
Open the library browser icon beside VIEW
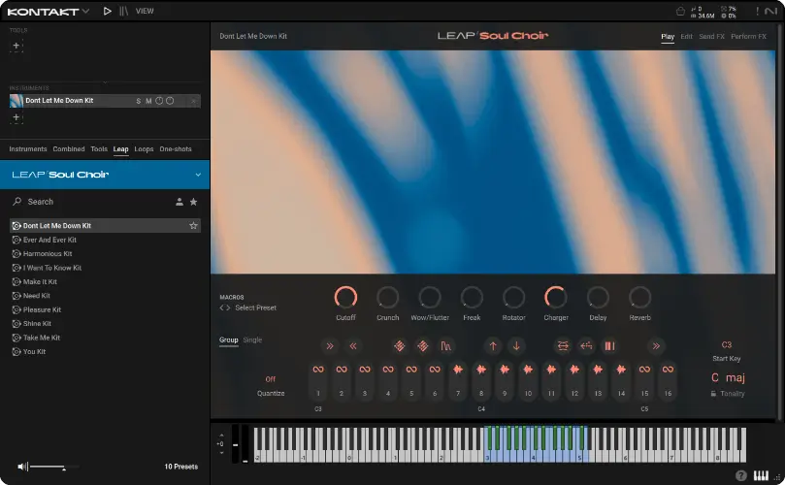123,12
